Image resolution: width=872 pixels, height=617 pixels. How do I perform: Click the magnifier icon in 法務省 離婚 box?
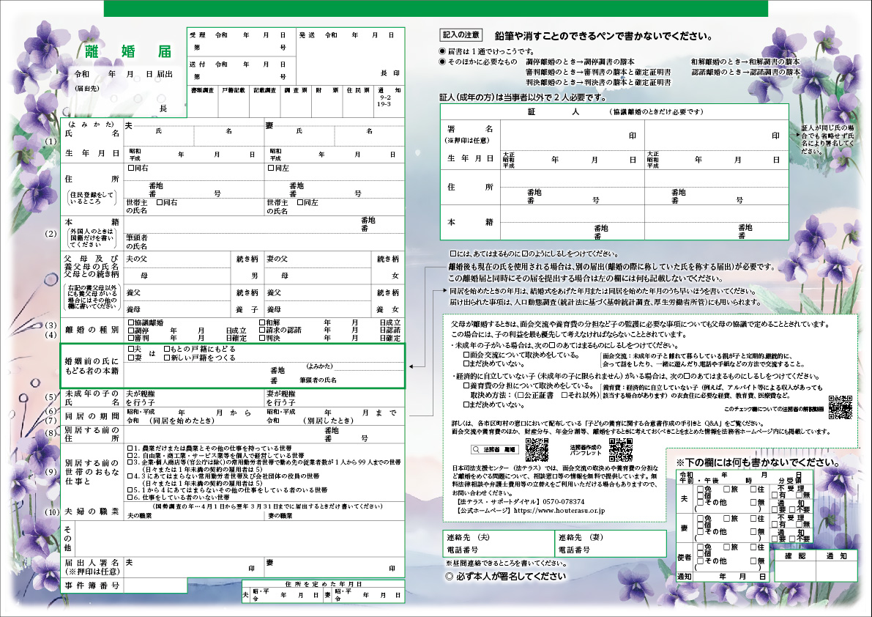(x=476, y=449)
